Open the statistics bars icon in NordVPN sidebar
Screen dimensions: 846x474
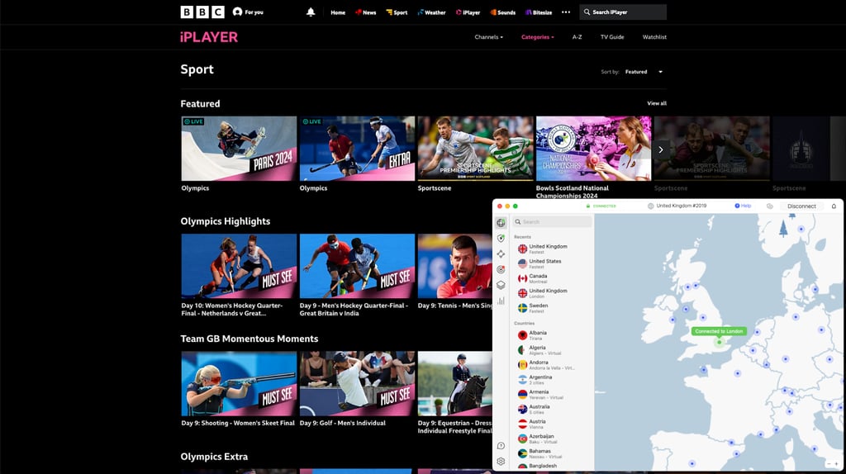pyautogui.click(x=501, y=301)
